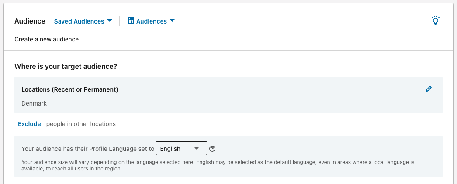This screenshot has height=184, width=457.
Task: Click the word English in the language box
Action: point(170,149)
